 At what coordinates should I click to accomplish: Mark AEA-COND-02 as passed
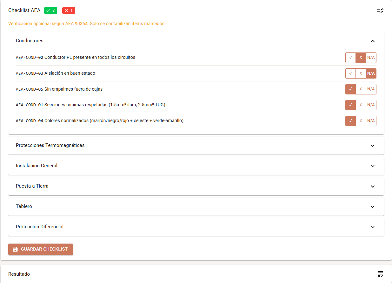[350, 58]
